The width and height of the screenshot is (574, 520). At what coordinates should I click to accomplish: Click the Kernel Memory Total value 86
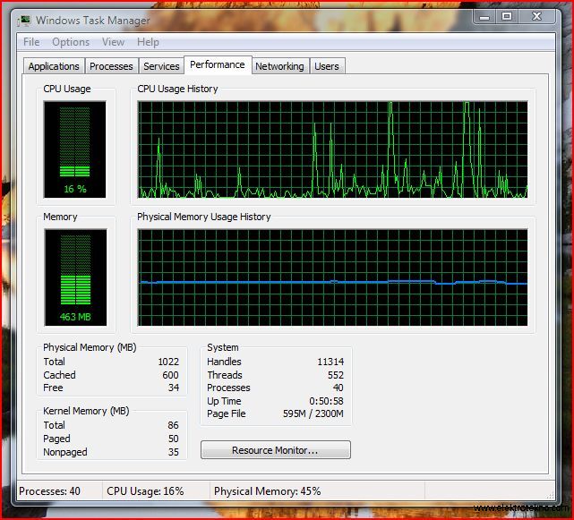(173, 425)
